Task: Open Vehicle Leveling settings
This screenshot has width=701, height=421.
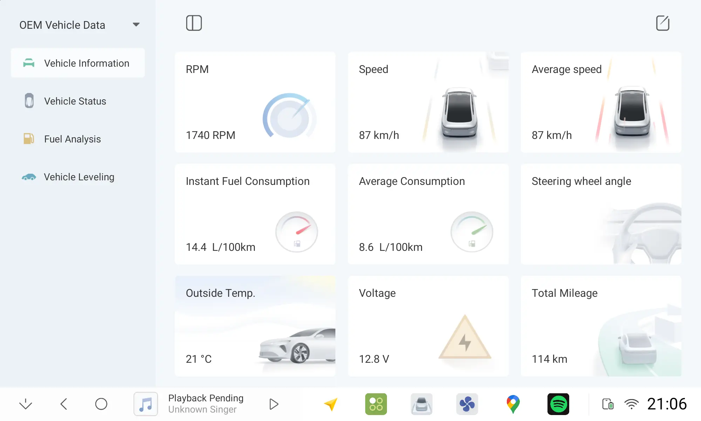Action: click(79, 177)
